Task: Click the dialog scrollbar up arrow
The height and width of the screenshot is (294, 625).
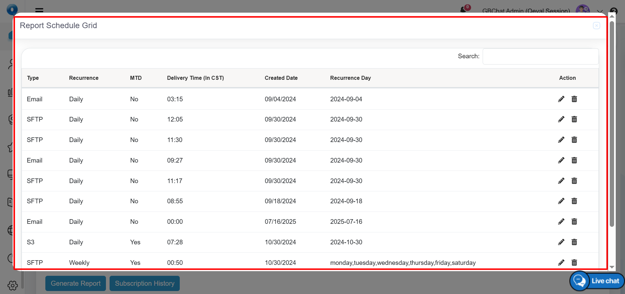Action: point(612,16)
